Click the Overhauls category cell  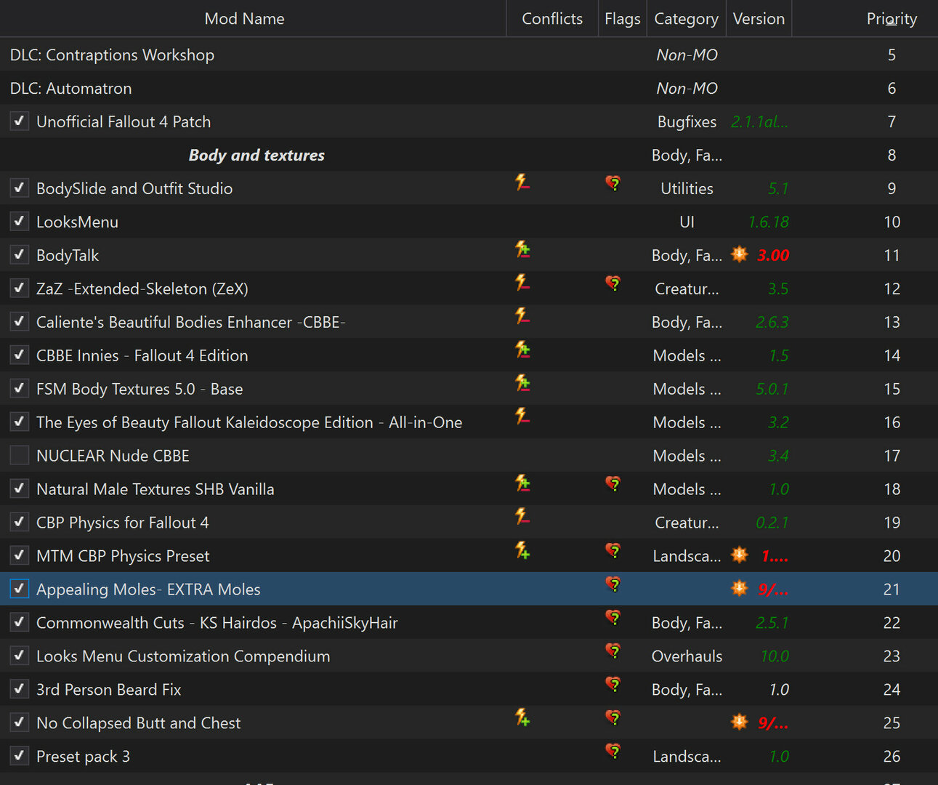tap(687, 656)
